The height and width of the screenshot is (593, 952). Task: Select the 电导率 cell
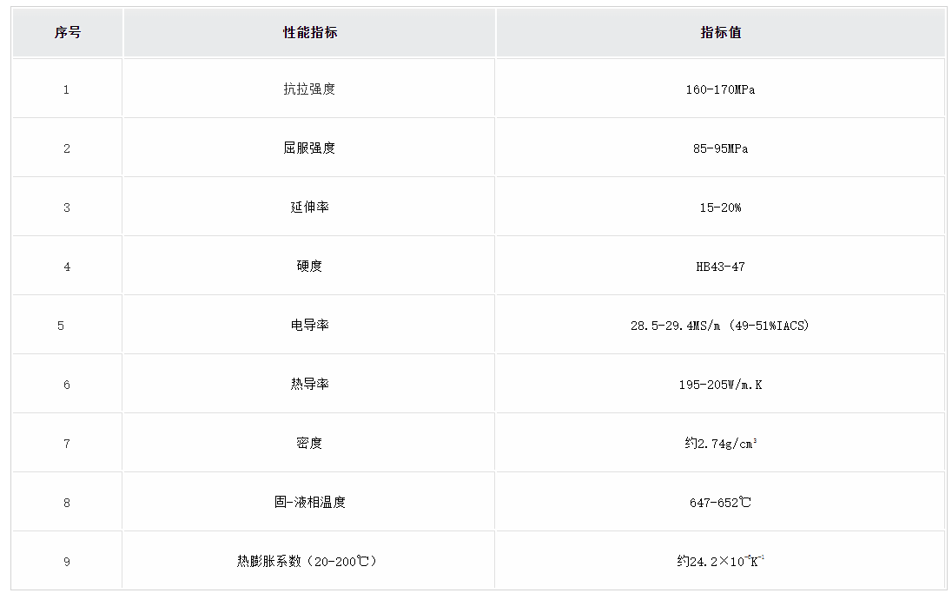(309, 326)
